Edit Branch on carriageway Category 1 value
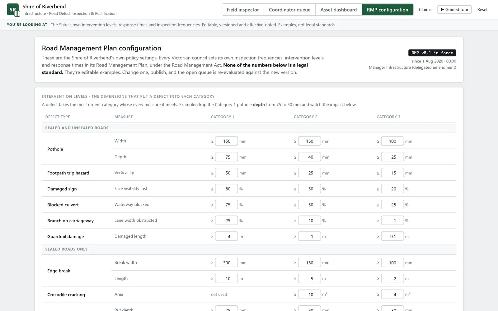498x311 pixels. (x=226, y=220)
